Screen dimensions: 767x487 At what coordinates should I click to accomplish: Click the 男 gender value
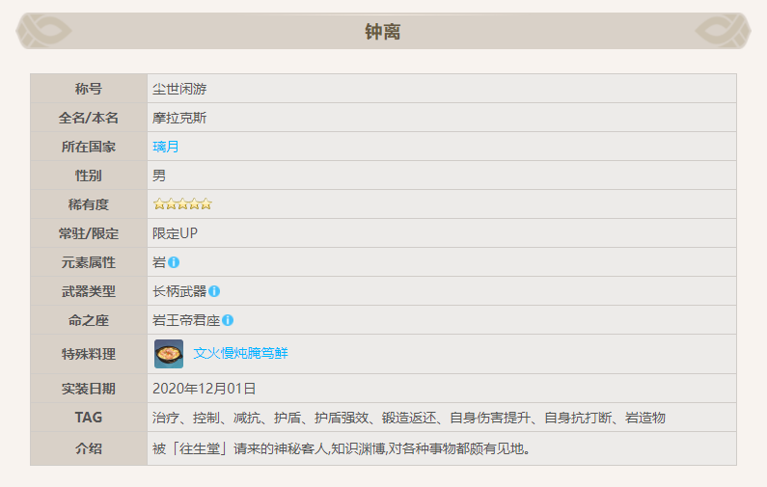tap(159, 176)
